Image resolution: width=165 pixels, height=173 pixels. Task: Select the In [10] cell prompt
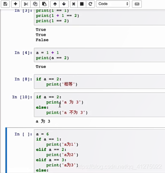22,97
